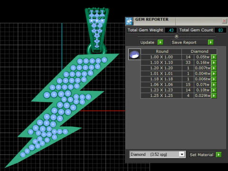Click the Update green arrow button
Image resolution: width=228 pixels, height=171 pixels.
click(160, 42)
